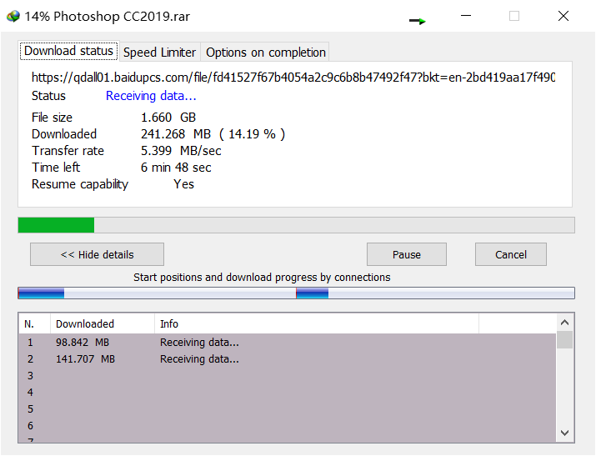596x456 pixels.
Task: Click the Downloaded column header
Action: click(x=103, y=323)
